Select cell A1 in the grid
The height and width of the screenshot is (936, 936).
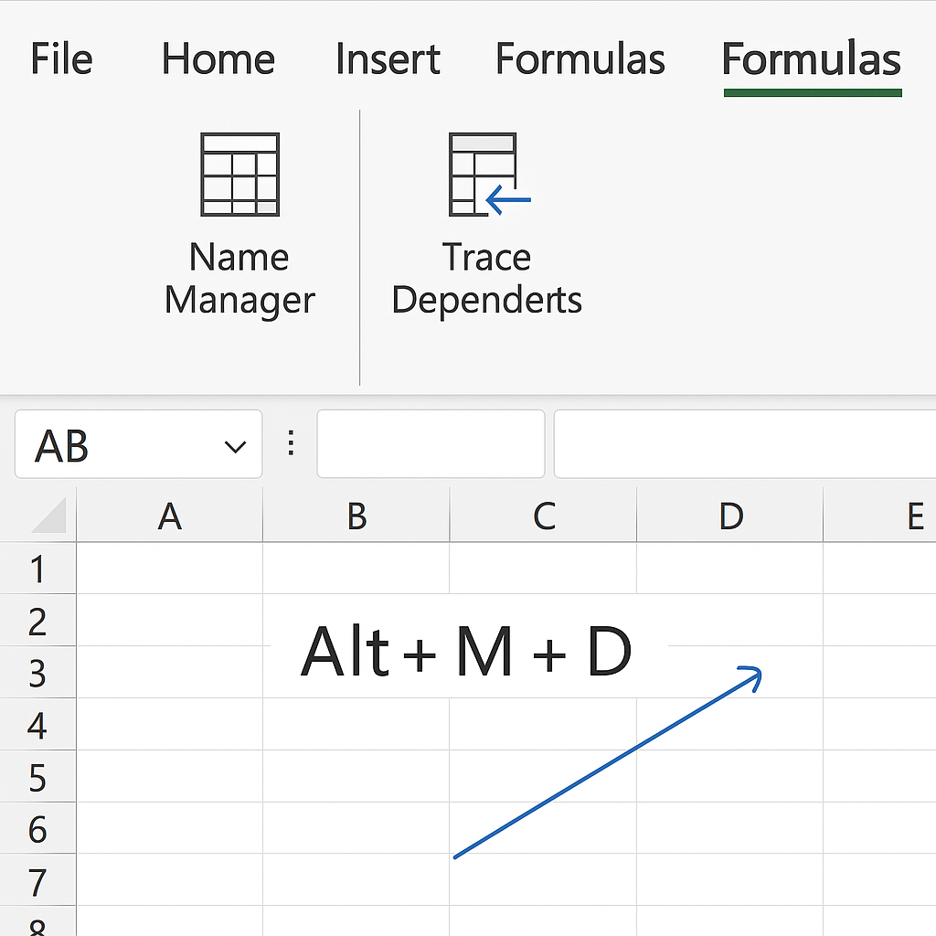pyautogui.click(x=170, y=569)
